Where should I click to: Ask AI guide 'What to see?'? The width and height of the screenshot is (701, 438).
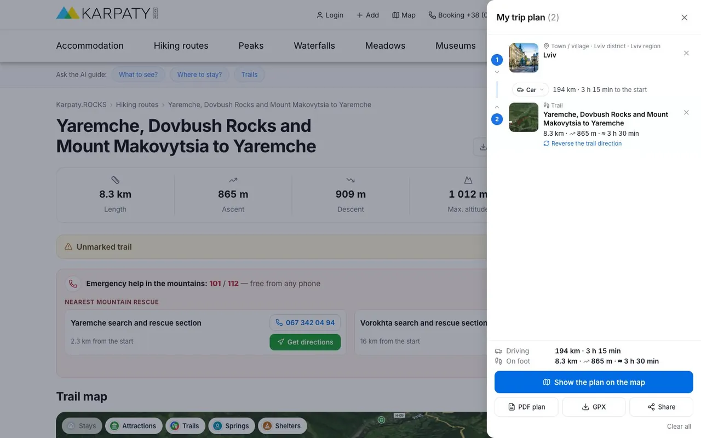(138, 74)
